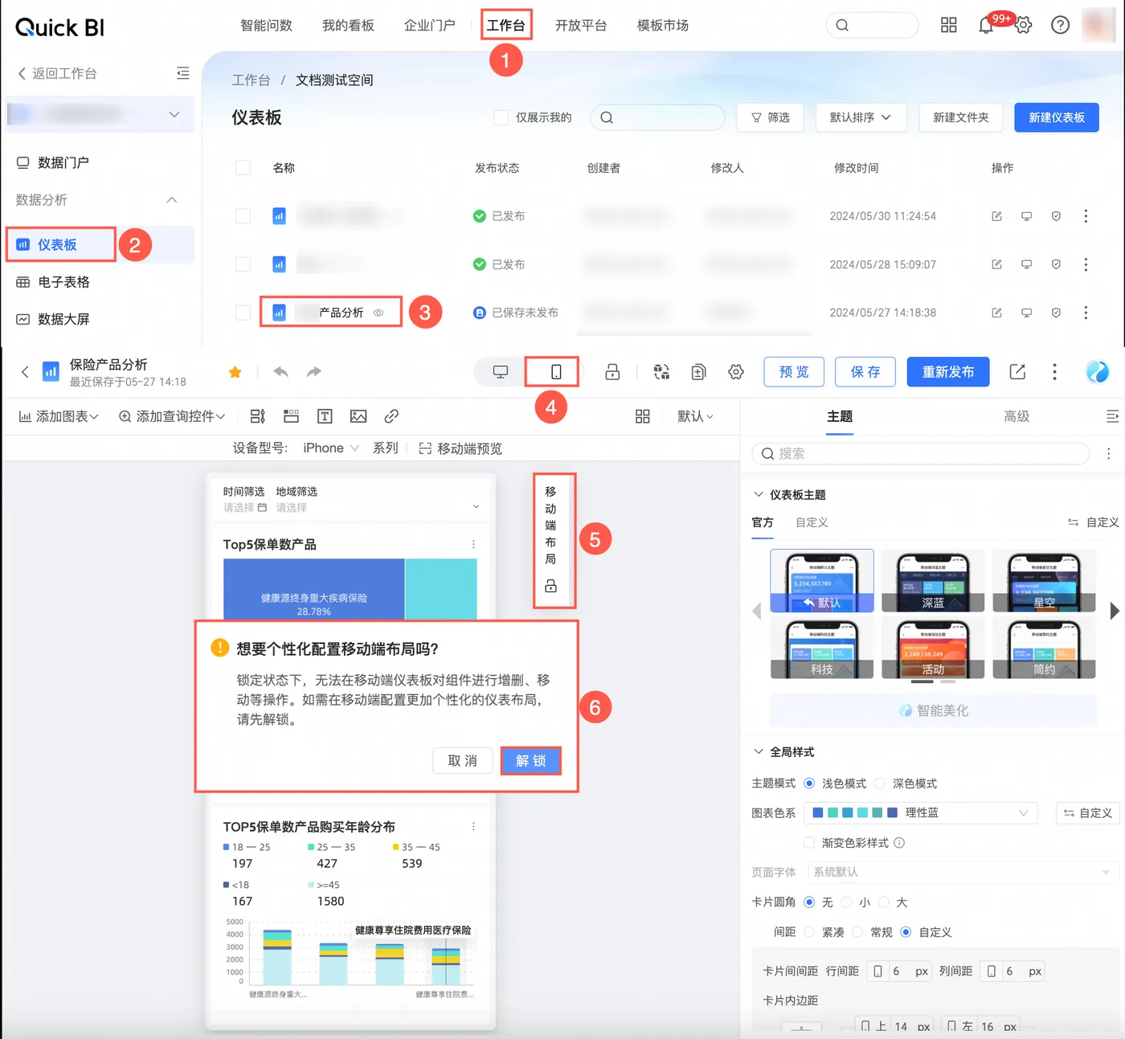
Task: Check the 仅展示我的 checkbox
Action: [x=501, y=117]
